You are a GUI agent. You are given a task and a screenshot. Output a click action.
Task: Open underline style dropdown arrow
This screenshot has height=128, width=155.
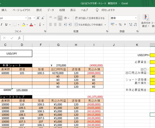[x=10, y=25]
